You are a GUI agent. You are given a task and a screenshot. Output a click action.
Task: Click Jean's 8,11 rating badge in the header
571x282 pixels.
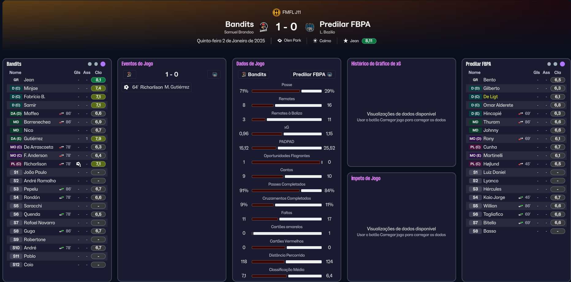(x=369, y=41)
